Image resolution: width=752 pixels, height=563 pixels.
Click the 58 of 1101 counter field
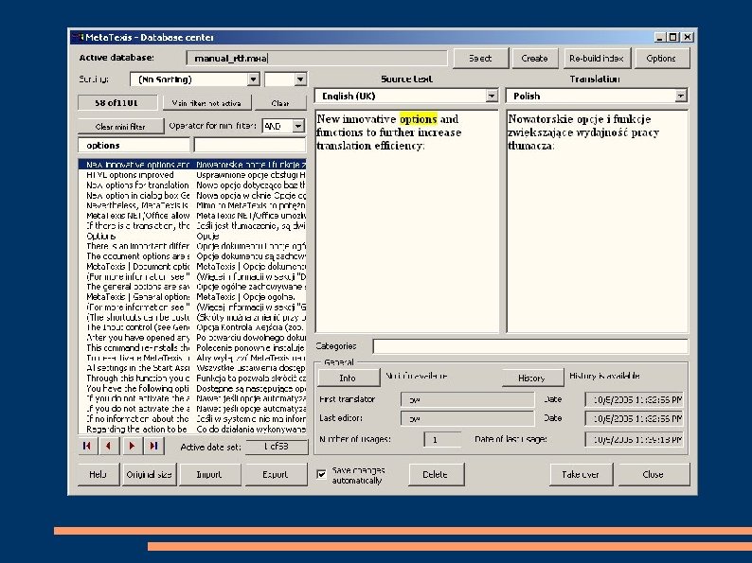(117, 102)
